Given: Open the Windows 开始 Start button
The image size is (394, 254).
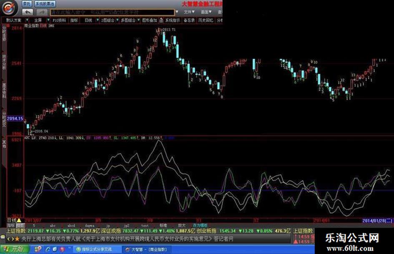Looking at the screenshot, I should (15, 249).
